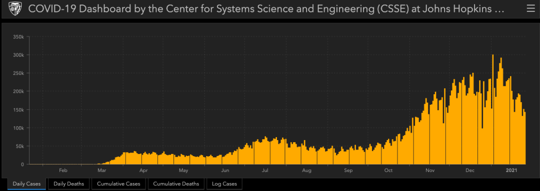The image size is (540, 191).
Task: Click the Apr x-axis label
Action: point(143,170)
